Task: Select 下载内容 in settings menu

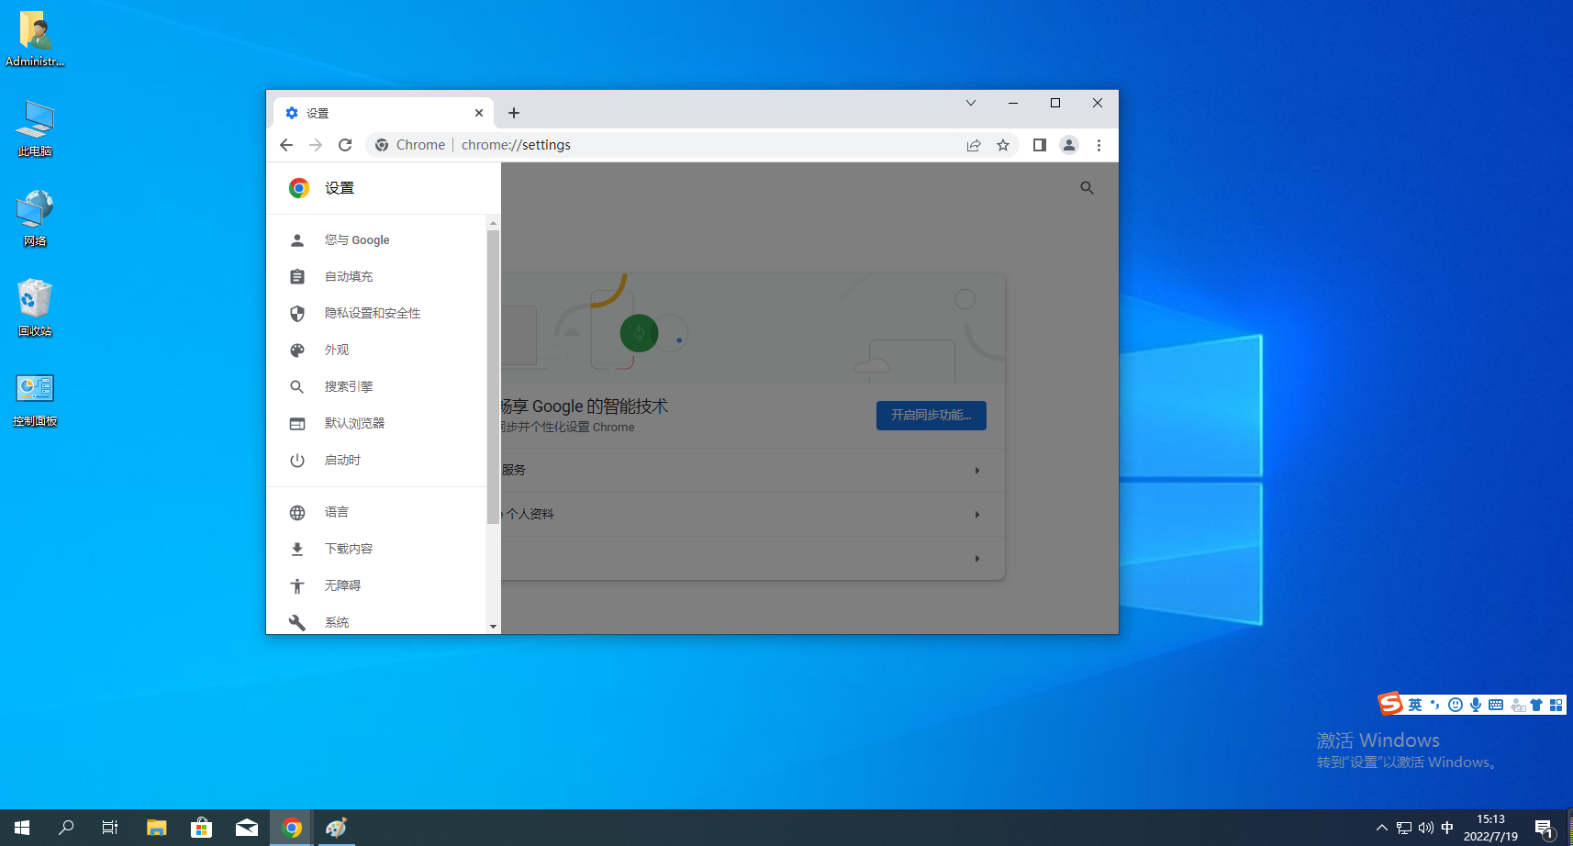Action: (x=348, y=549)
